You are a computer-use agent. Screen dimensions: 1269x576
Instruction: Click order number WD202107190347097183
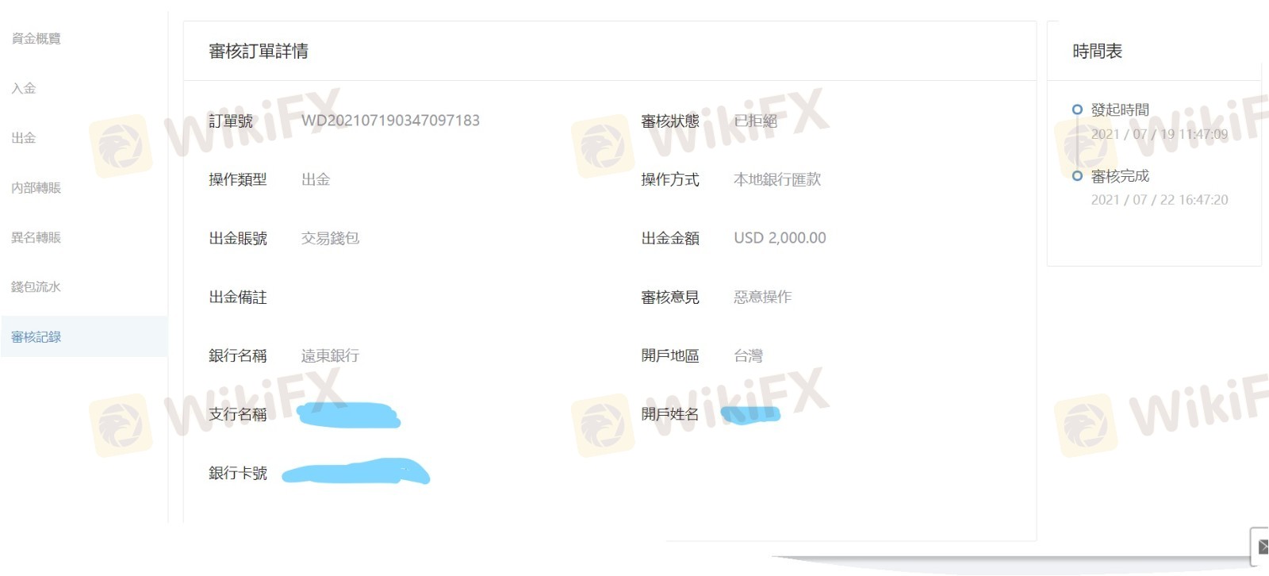click(390, 121)
